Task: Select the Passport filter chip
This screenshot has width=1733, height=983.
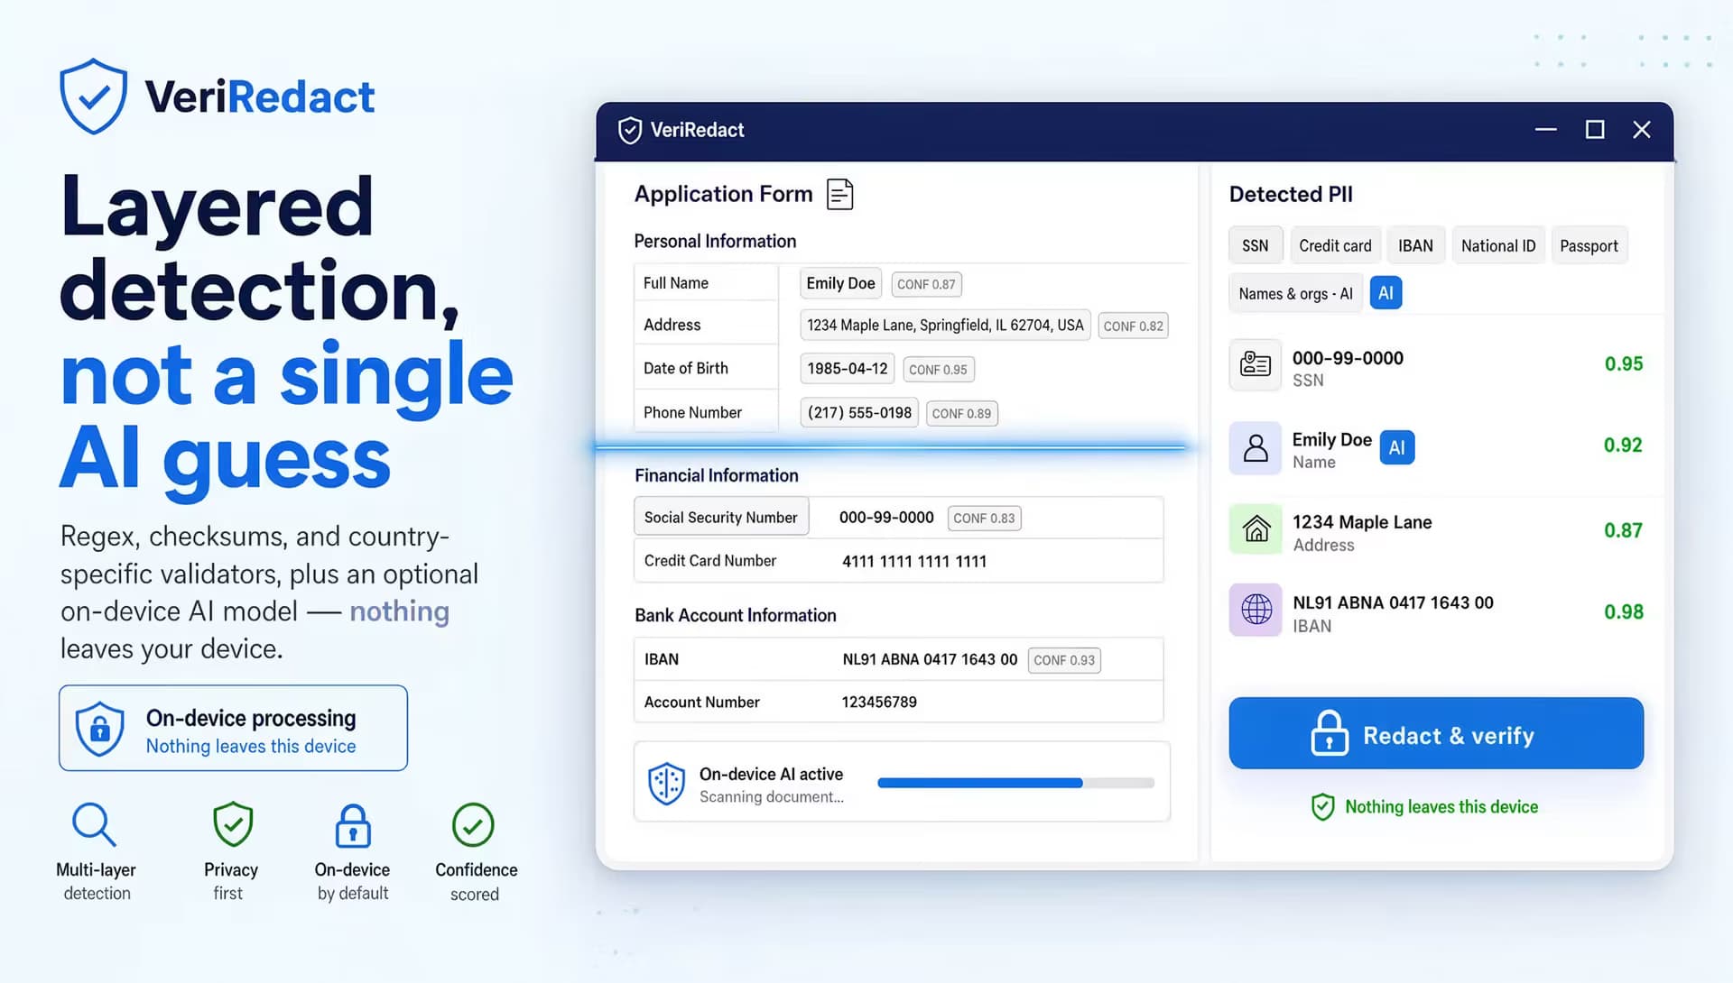Action: [x=1589, y=245]
